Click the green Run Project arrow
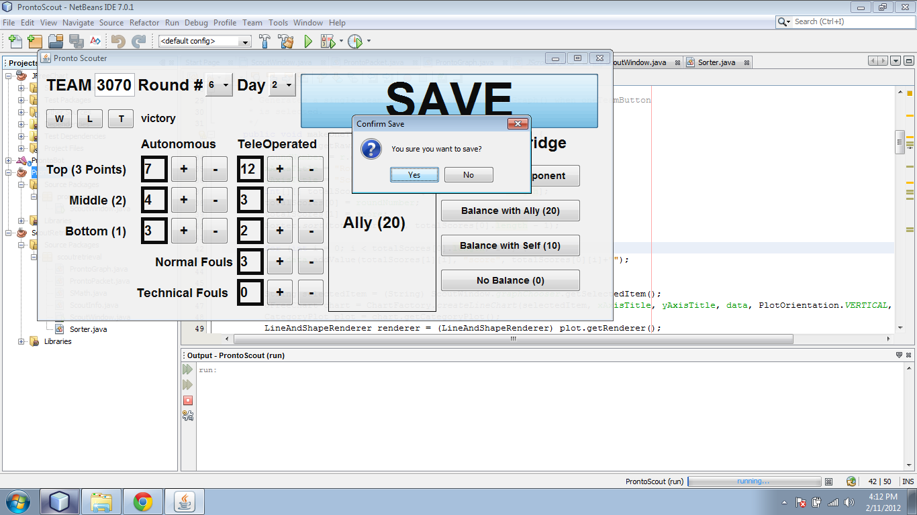The width and height of the screenshot is (917, 515). click(x=308, y=42)
